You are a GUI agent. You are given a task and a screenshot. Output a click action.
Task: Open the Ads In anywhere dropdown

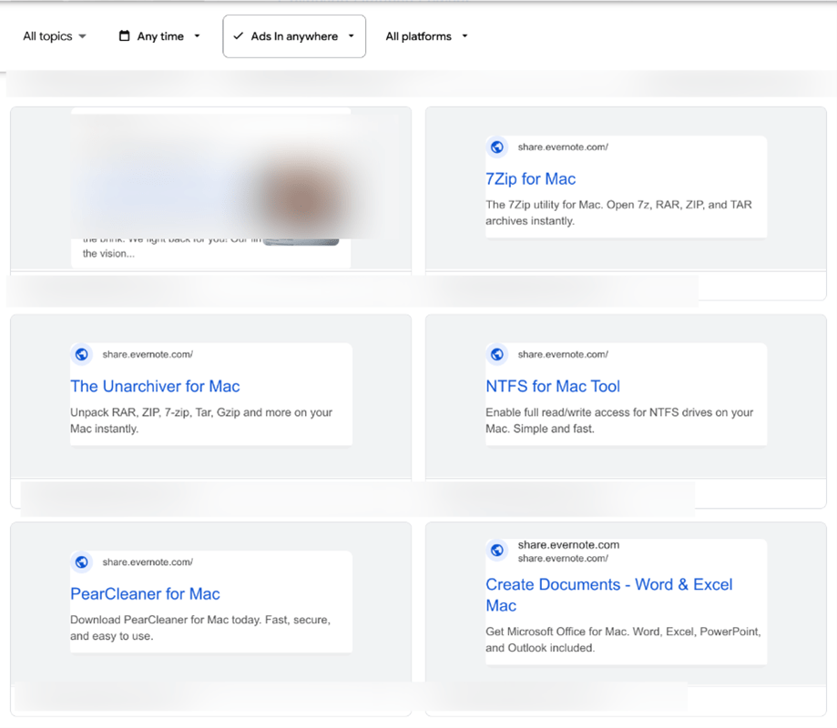(293, 36)
